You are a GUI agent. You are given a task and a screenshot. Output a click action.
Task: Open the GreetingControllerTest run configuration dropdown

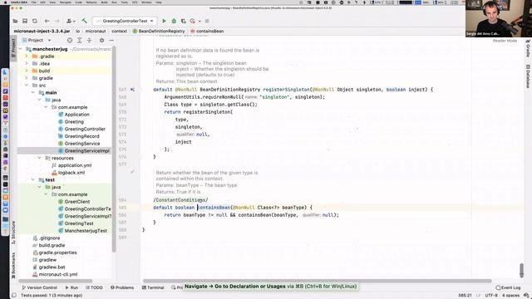pyautogui.click(x=125, y=21)
